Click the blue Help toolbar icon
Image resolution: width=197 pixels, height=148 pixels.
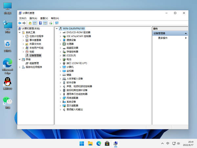(40, 23)
